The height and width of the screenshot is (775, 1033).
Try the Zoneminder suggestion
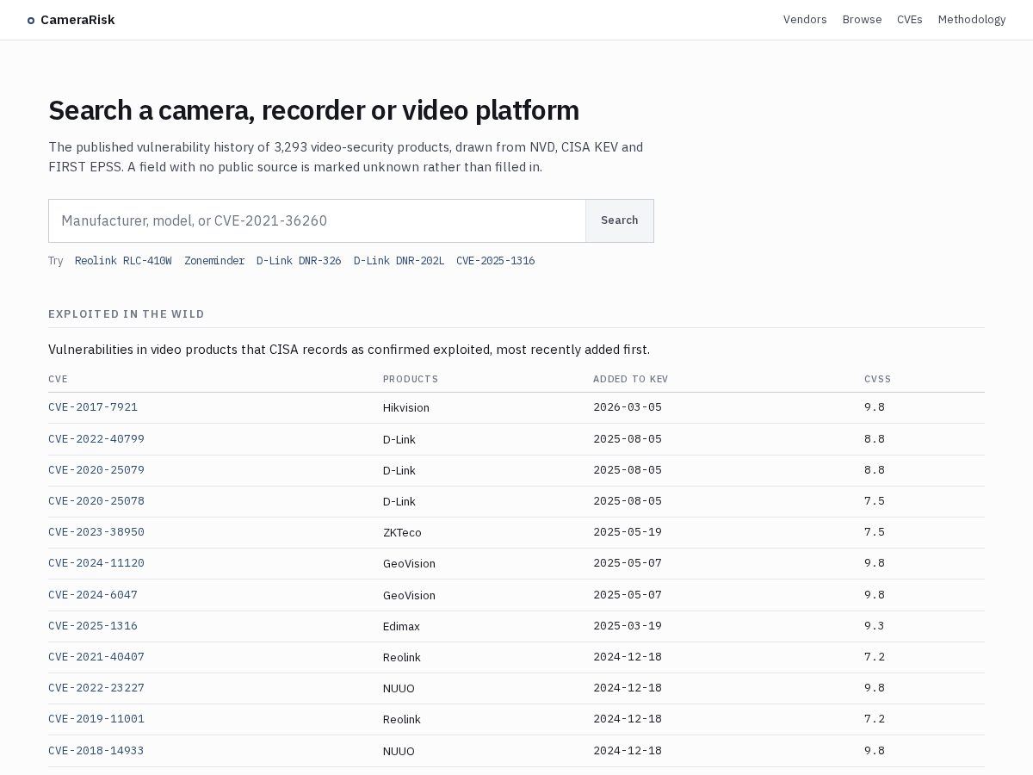click(214, 261)
